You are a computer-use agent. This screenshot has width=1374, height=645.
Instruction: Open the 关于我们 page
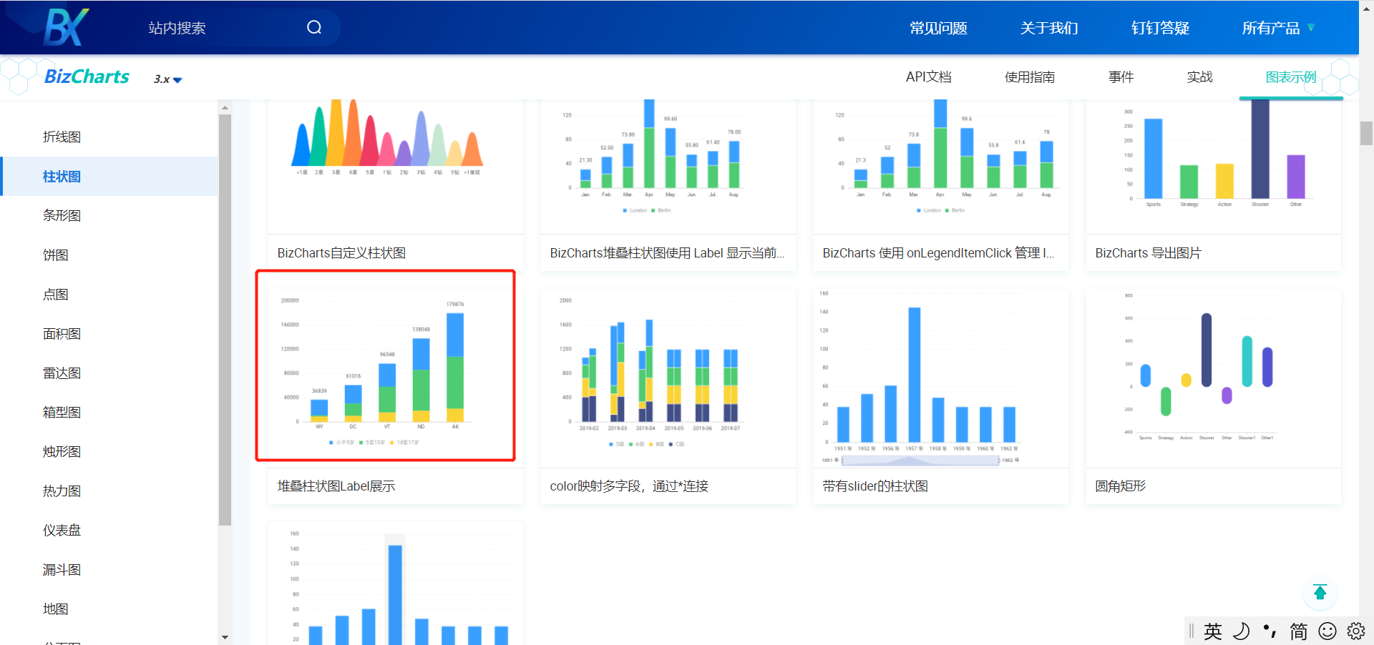pyautogui.click(x=1049, y=28)
